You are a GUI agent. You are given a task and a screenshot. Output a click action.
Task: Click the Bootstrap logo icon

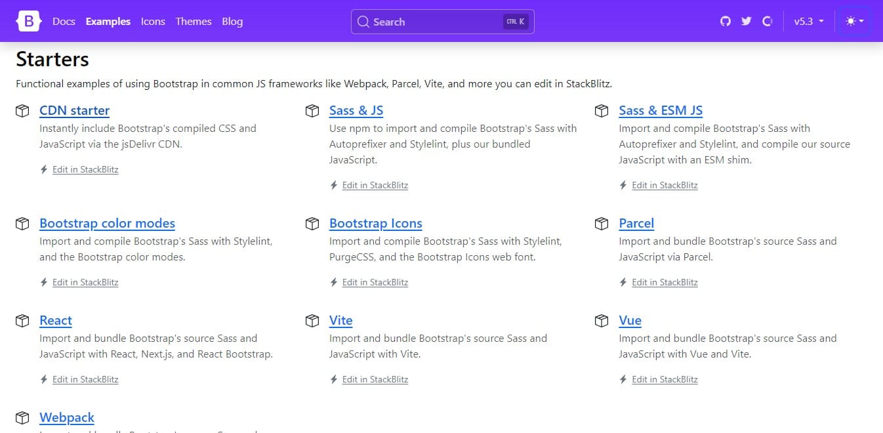[x=28, y=20]
